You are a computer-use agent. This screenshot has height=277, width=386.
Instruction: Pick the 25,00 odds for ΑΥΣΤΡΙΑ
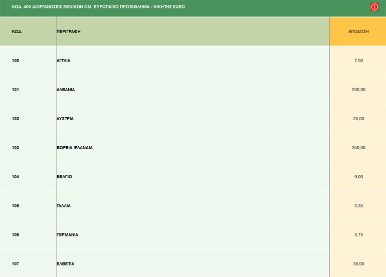click(x=358, y=119)
